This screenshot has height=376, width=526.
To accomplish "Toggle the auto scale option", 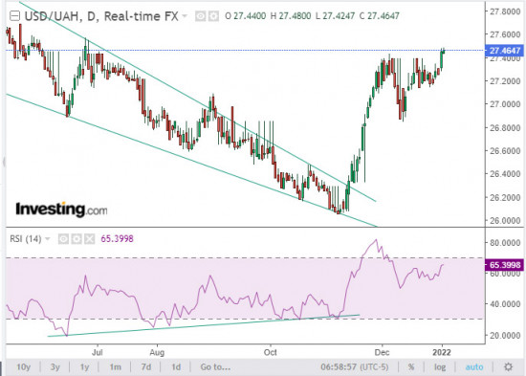I will click(474, 367).
